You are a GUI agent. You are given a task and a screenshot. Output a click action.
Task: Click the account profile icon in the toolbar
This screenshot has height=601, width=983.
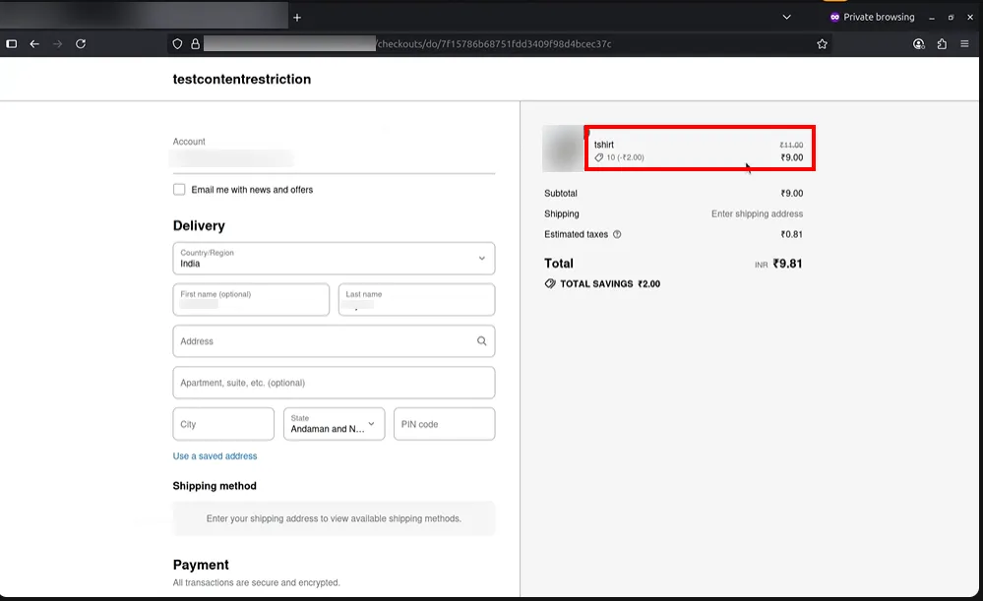(x=919, y=44)
